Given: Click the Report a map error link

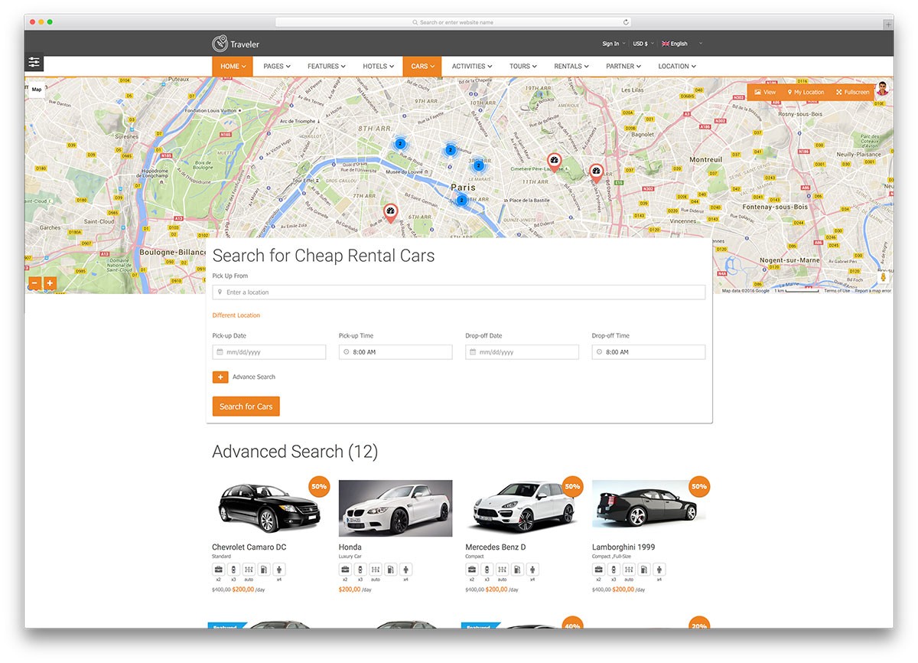Looking at the screenshot, I should pyautogui.click(x=873, y=291).
